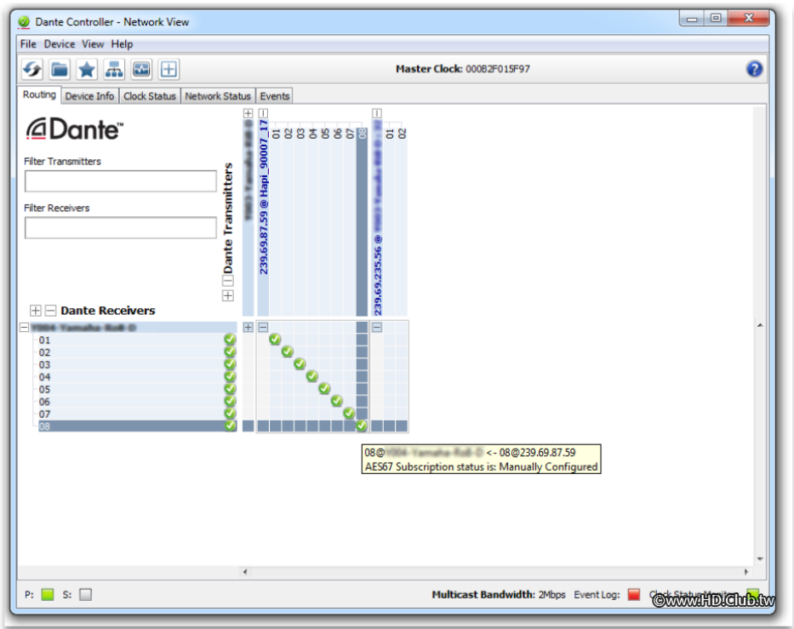Click the status check beside receiver label 01

pyautogui.click(x=231, y=340)
